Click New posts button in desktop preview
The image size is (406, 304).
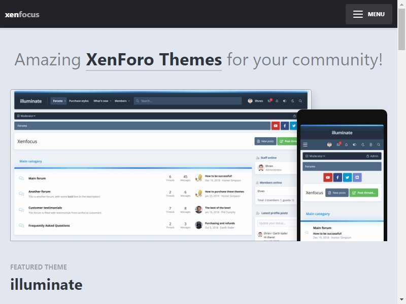(x=265, y=141)
